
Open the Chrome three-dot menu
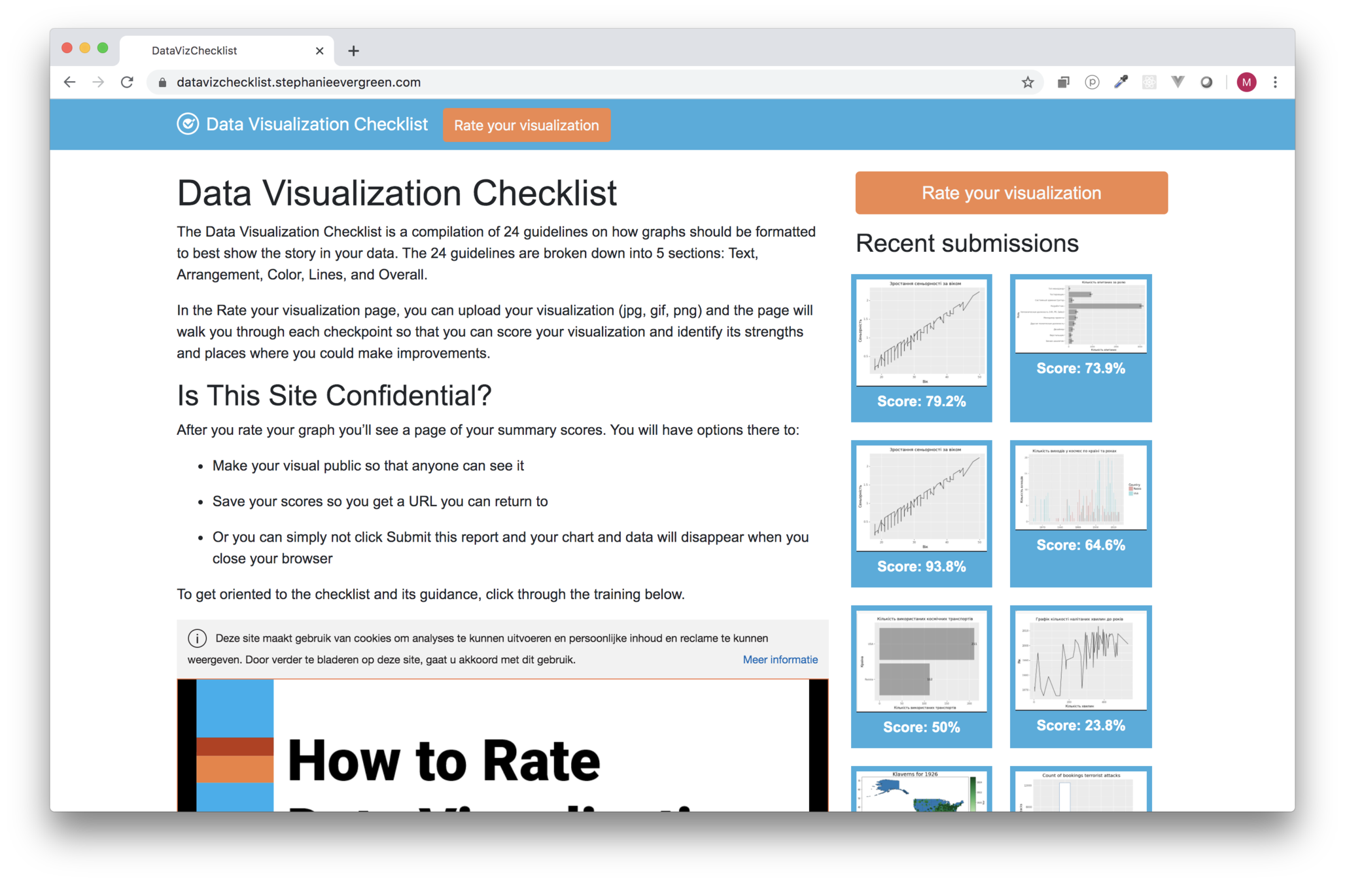[1275, 82]
